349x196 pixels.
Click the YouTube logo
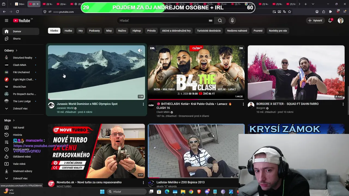click(22, 20)
